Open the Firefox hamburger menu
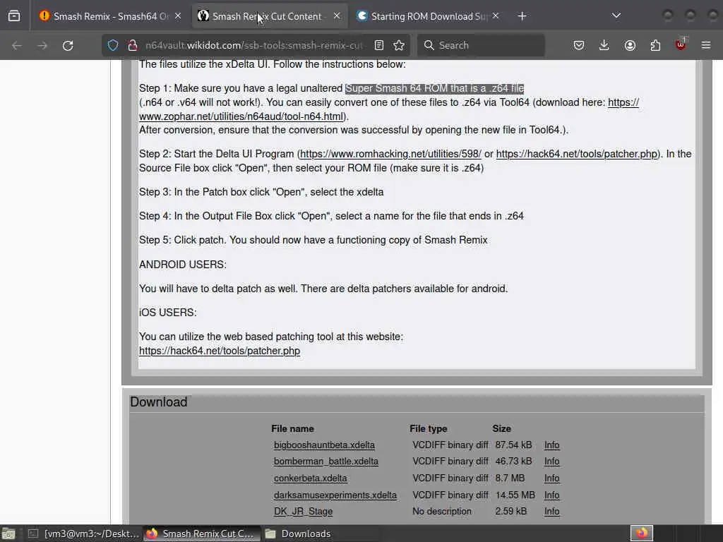 point(706,45)
